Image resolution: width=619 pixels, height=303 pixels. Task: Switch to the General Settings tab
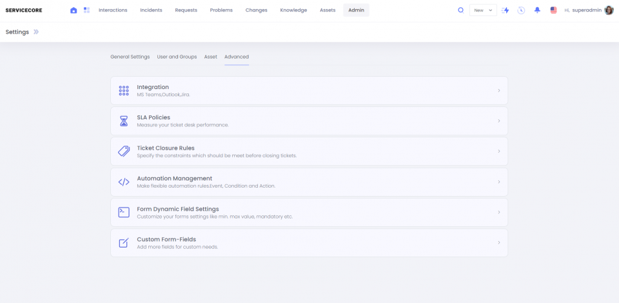130,57
